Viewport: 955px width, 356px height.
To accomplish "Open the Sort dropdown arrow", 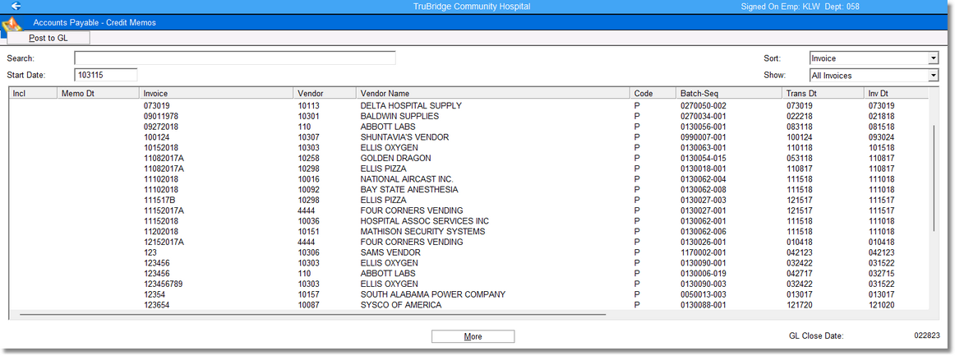I will tap(933, 58).
